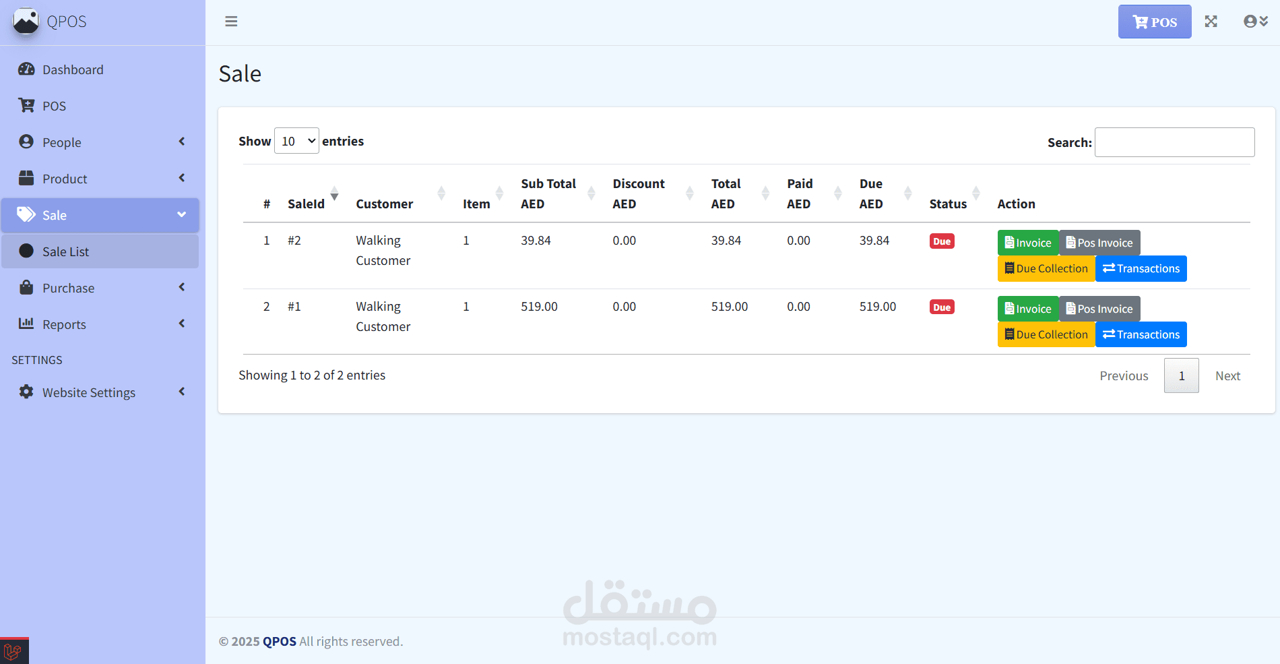This screenshot has height=664, width=1280.
Task: Toggle fullscreen with the expand arrows icon
Action: [x=1211, y=22]
